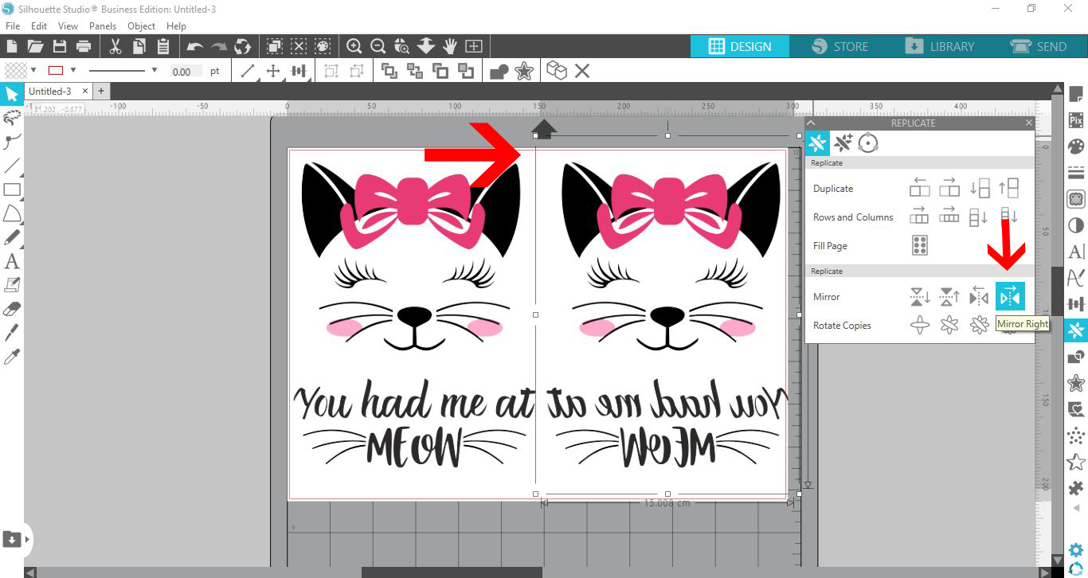
Task: Click Rotate Three Copies icon
Action: 979,325
